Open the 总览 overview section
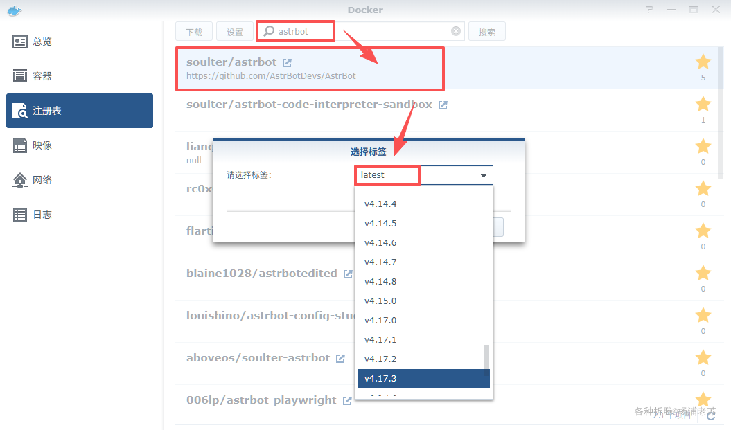731x430 pixels. [x=79, y=42]
